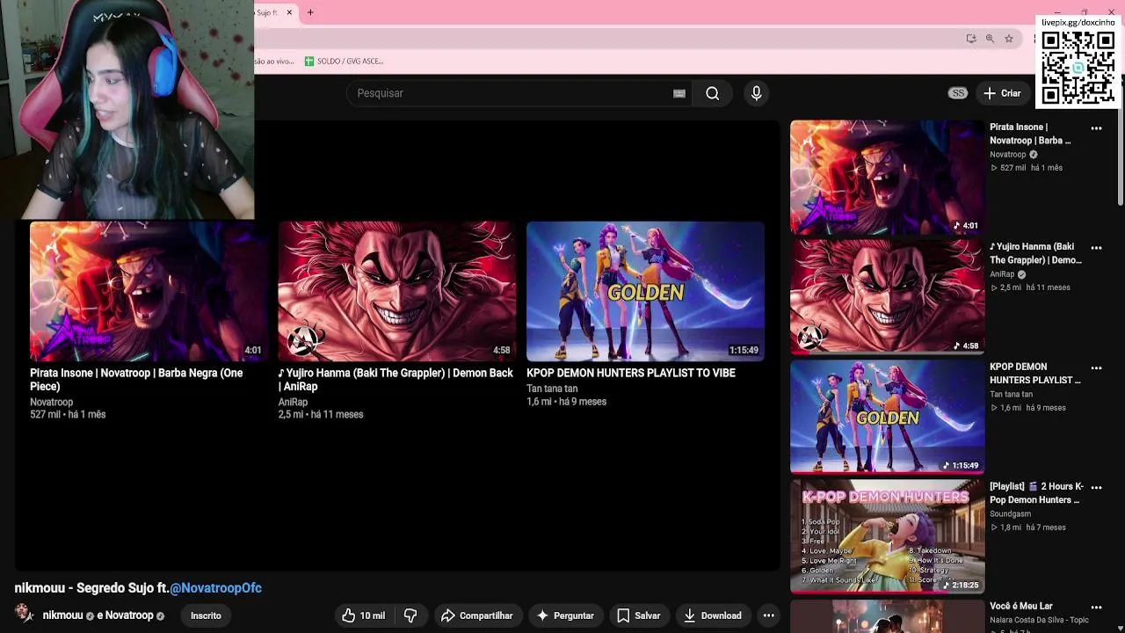Open a new browser tab with plus icon
This screenshot has height=633, width=1125.
[x=310, y=12]
